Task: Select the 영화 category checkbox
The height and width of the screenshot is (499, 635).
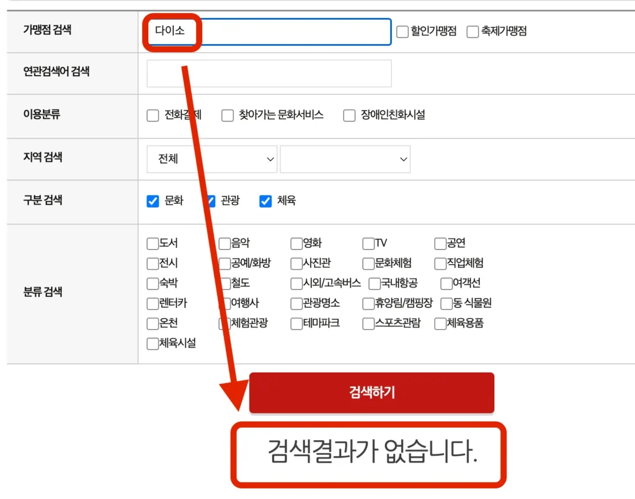Action: pyautogui.click(x=296, y=244)
